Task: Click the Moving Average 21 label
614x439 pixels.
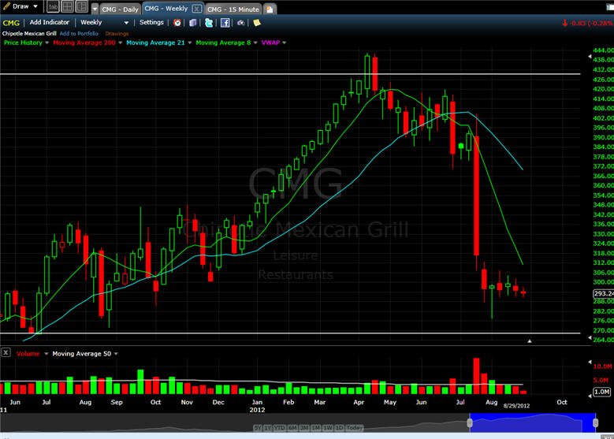Action: 155,43
